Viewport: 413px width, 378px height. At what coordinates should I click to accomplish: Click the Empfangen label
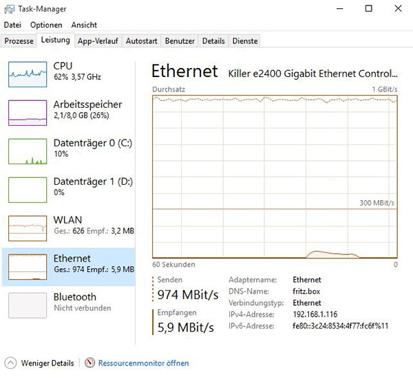tap(177, 313)
